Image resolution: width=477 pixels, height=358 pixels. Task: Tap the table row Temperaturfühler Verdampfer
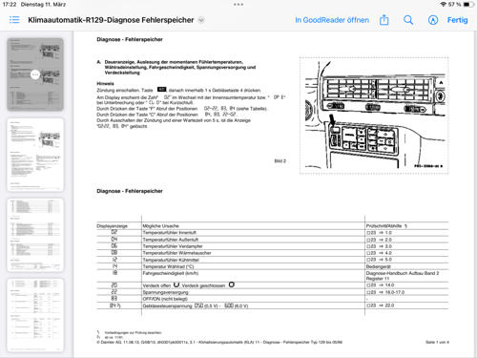tap(273, 246)
